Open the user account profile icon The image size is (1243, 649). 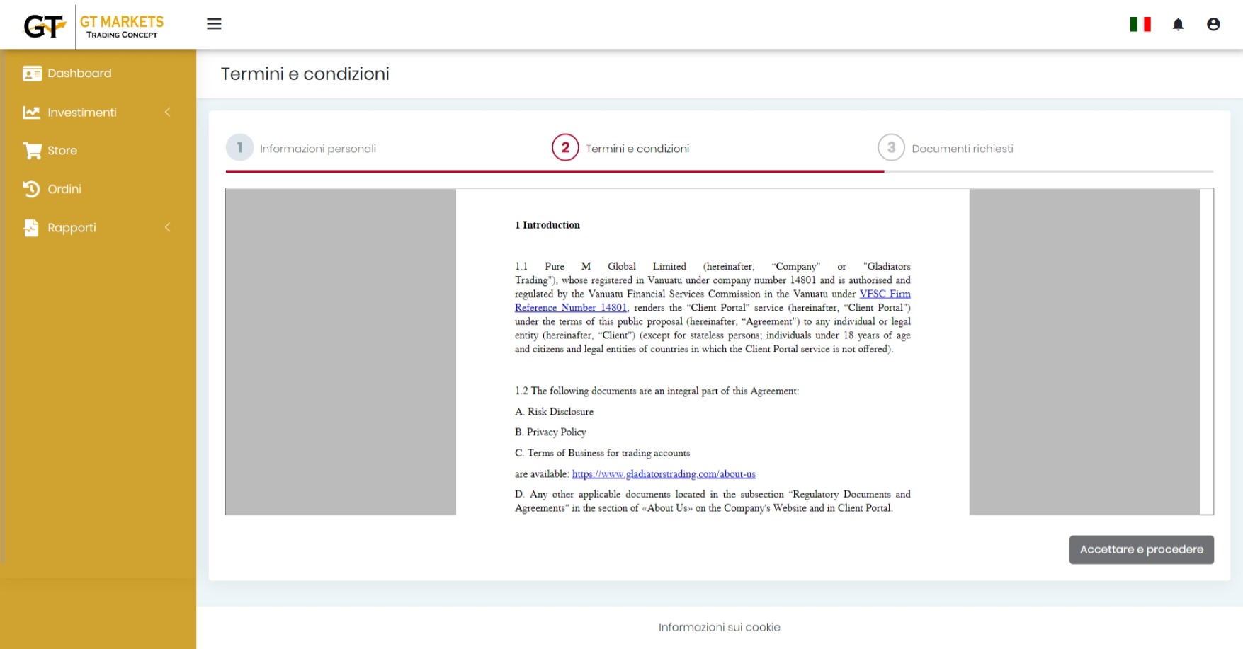pyautogui.click(x=1213, y=25)
